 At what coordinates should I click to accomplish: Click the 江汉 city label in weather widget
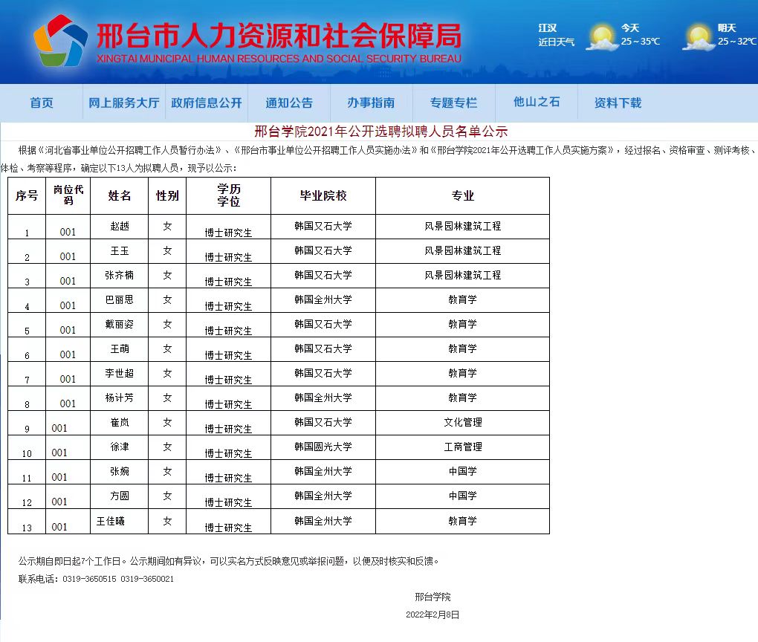coord(546,27)
